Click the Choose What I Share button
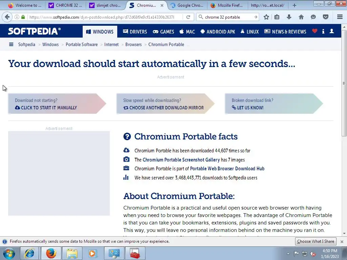Image resolution: width=347 pixels, height=260 pixels. 315,241
